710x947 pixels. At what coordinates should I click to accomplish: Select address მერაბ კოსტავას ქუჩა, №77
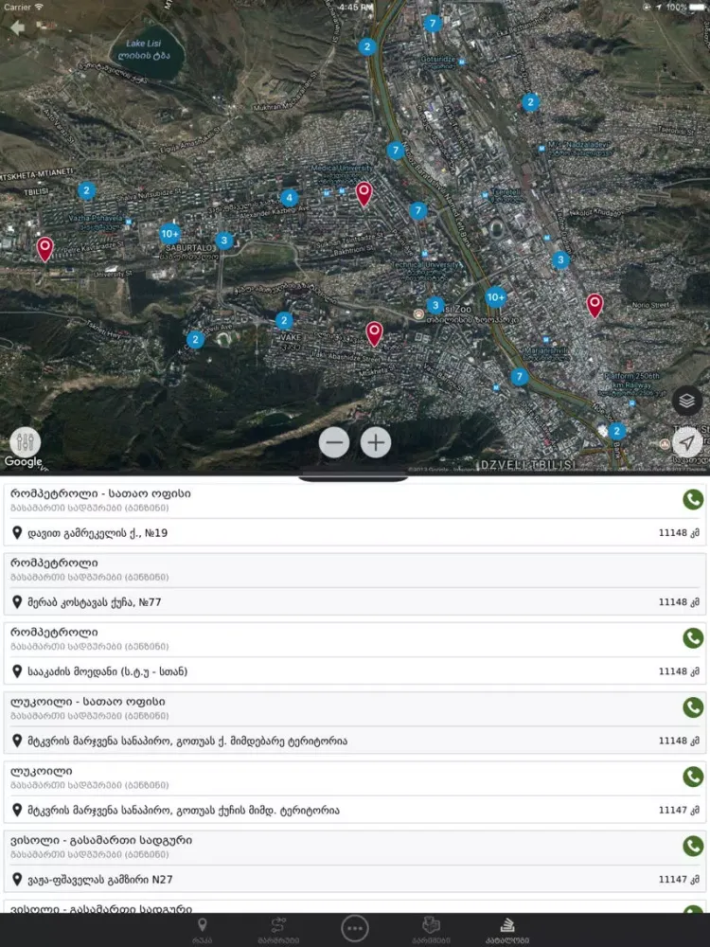pos(94,602)
